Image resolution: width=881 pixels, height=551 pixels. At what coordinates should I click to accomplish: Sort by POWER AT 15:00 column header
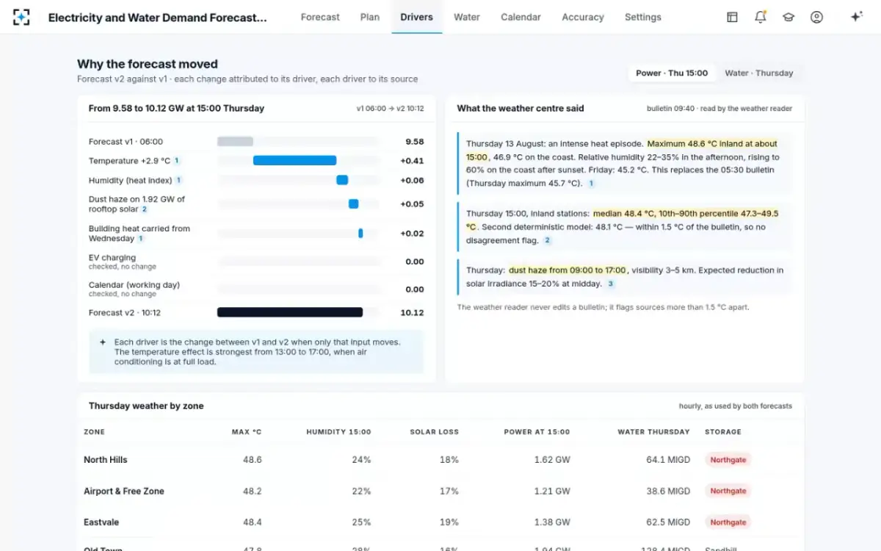(537, 432)
